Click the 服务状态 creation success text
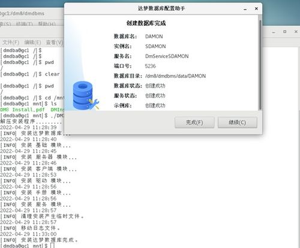Screen dimensions: 300x248 pos(155,96)
